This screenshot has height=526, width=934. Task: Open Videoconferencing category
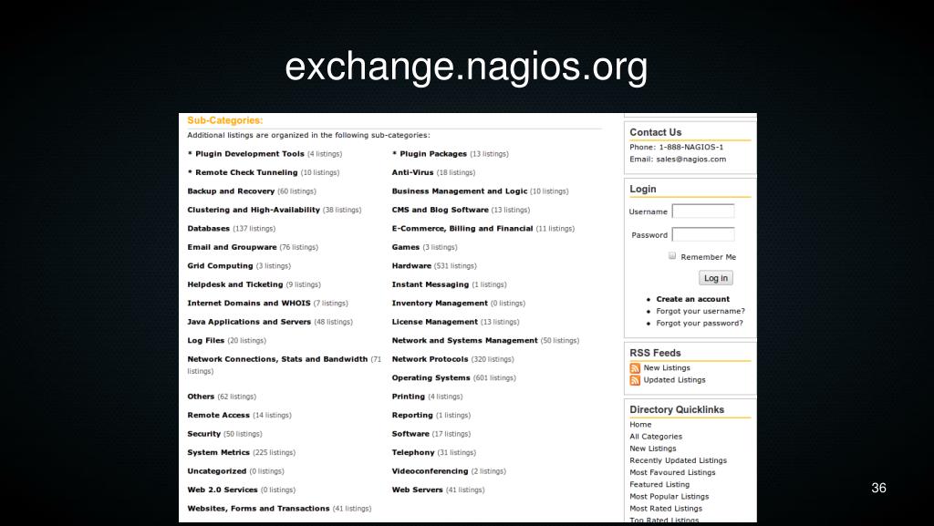430,471
